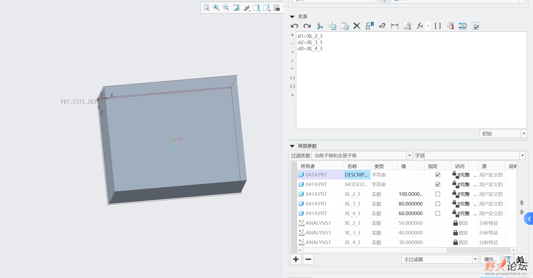Viewport: 533px width, 278px height.
Task: Click the Refit view icon
Action: click(206, 8)
